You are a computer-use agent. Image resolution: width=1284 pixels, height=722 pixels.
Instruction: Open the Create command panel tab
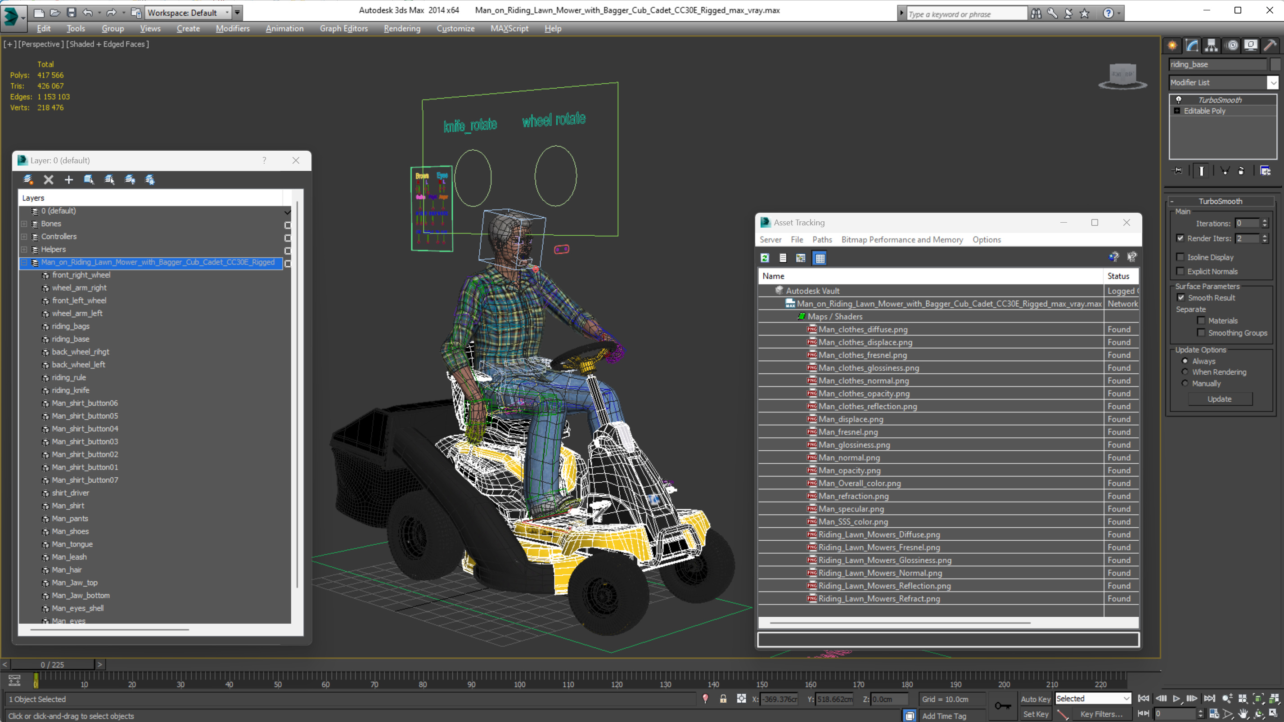point(1172,45)
